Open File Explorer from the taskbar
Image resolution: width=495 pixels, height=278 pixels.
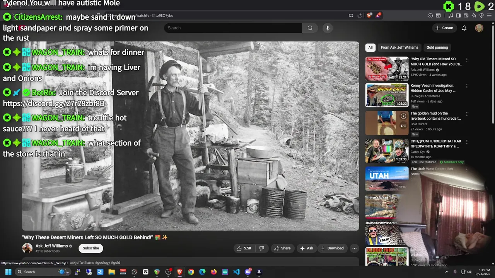(x=111, y=272)
